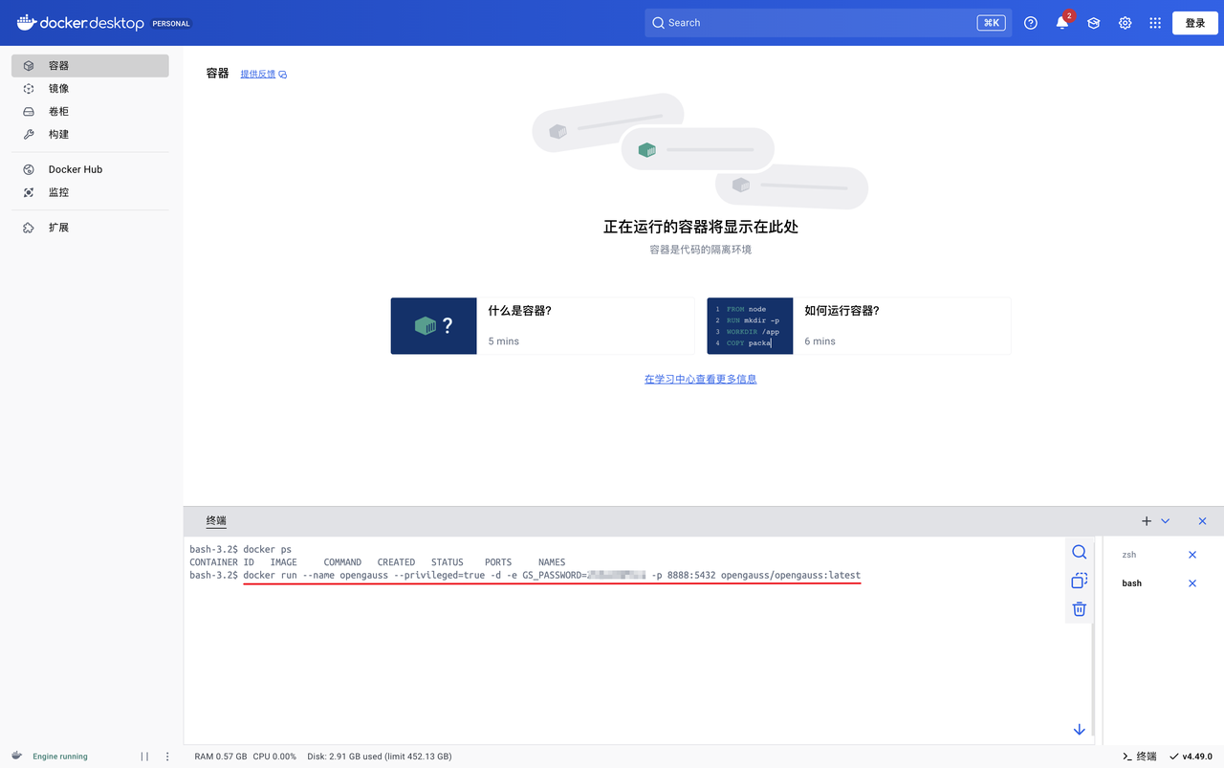Open new terminal type dropdown chevron
The height and width of the screenshot is (768, 1224).
[x=1165, y=520]
